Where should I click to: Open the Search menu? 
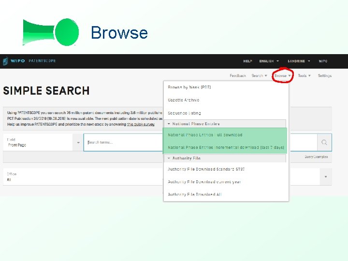click(259, 76)
